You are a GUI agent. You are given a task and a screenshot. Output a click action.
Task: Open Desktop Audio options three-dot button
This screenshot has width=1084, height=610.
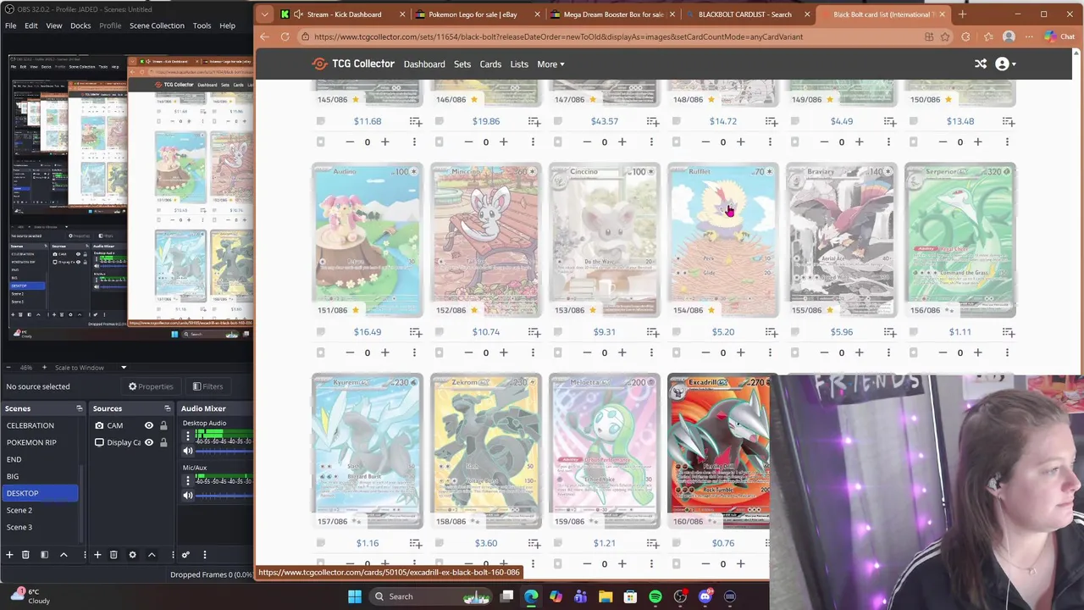pos(188,437)
